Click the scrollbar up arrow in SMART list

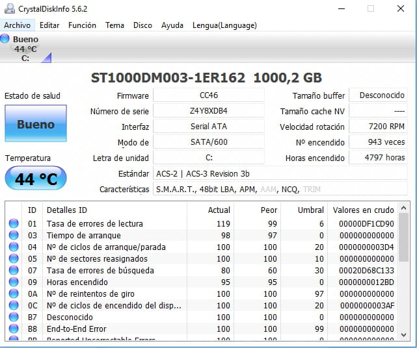click(403, 208)
